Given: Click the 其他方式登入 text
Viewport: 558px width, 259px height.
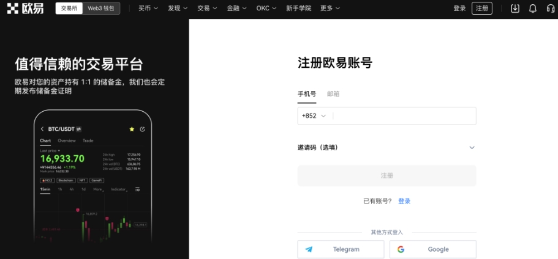Looking at the screenshot, I should tap(387, 233).
